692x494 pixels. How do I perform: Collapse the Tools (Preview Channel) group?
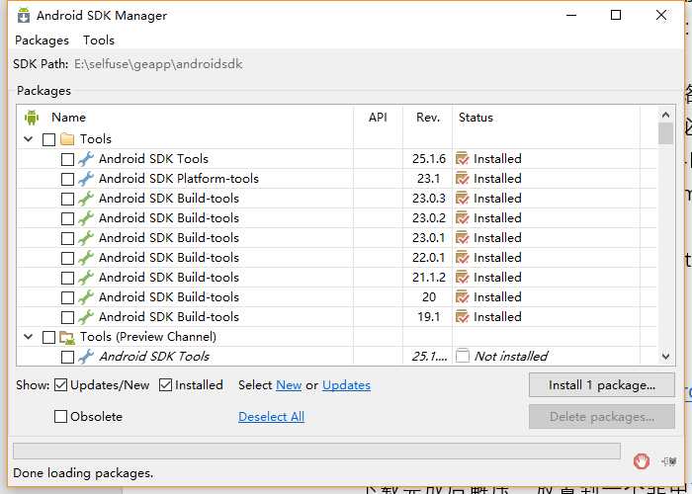(29, 337)
